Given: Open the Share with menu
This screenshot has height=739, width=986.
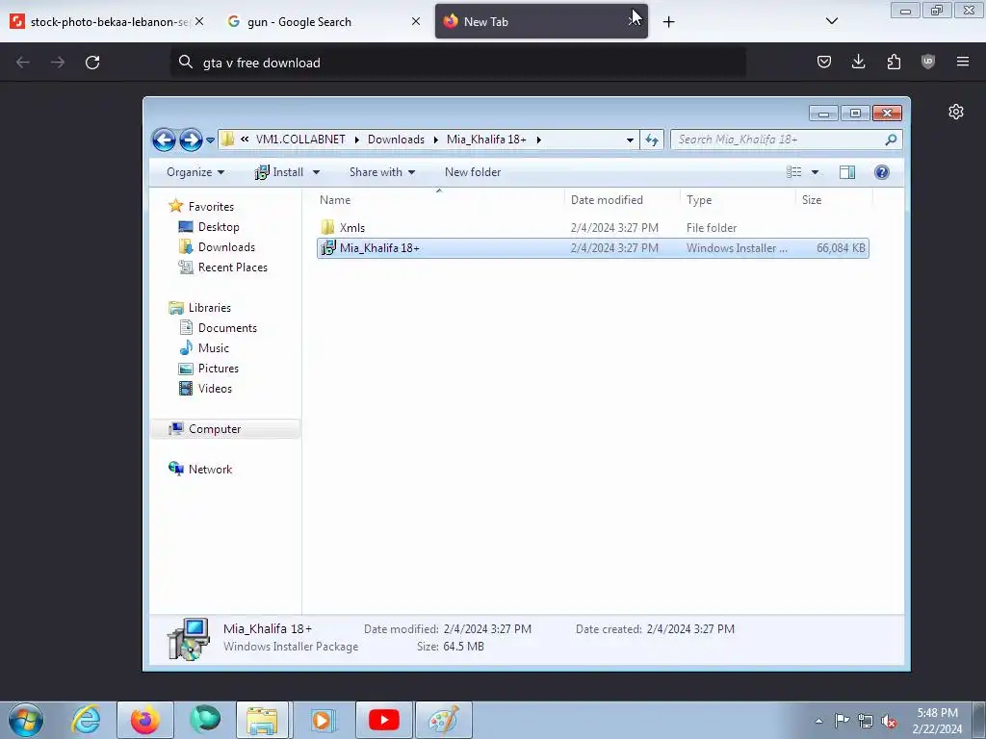Looking at the screenshot, I should pyautogui.click(x=381, y=172).
